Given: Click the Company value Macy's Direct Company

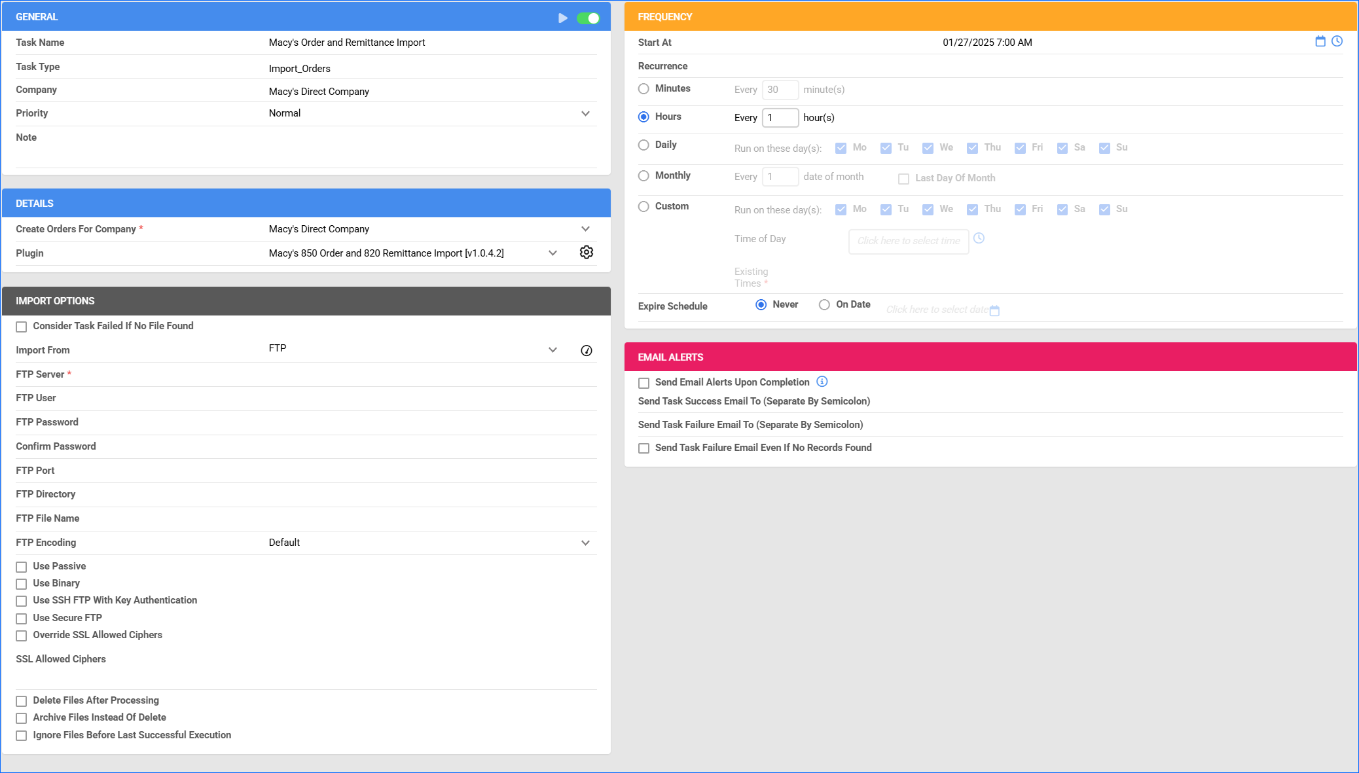Looking at the screenshot, I should point(319,92).
